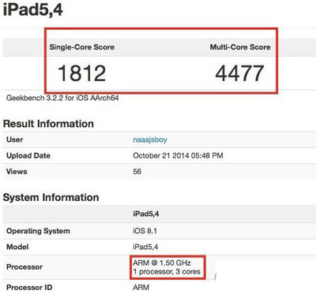Click the Model row label
This screenshot has height=294, width=316.
point(17,247)
